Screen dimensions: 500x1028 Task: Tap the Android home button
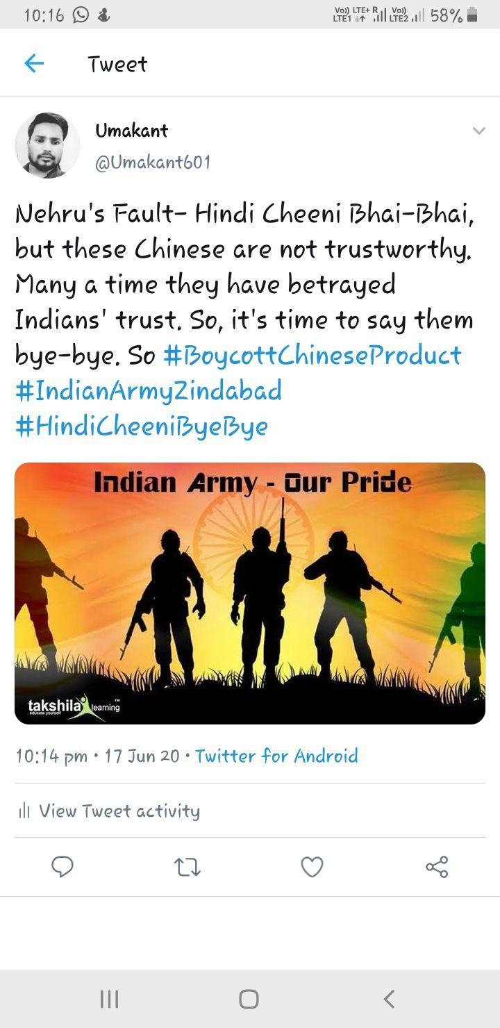[x=249, y=999]
